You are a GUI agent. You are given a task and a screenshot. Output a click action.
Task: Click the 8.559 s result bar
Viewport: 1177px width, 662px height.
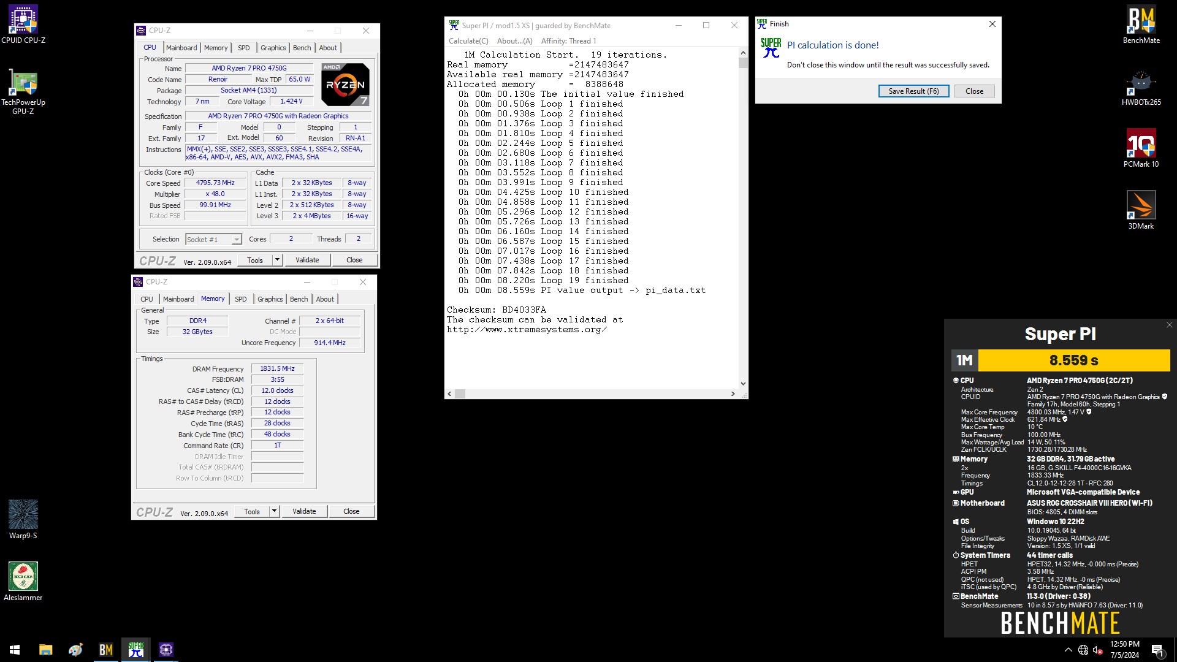coord(1073,360)
